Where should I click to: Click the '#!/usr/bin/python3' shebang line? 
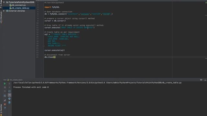point(54,3)
